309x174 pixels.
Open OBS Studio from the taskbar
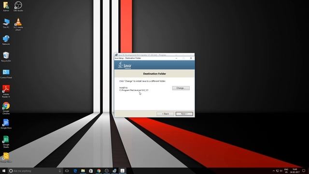(x=107, y=171)
